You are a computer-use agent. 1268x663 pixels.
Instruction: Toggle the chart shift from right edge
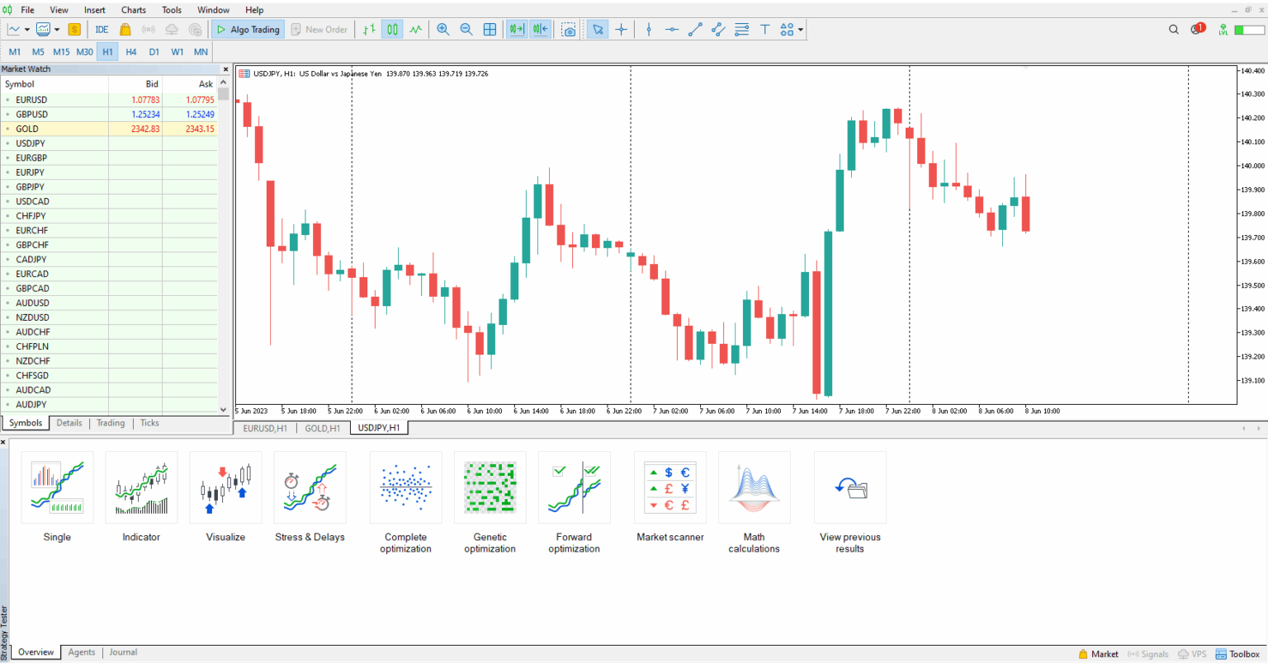(538, 29)
